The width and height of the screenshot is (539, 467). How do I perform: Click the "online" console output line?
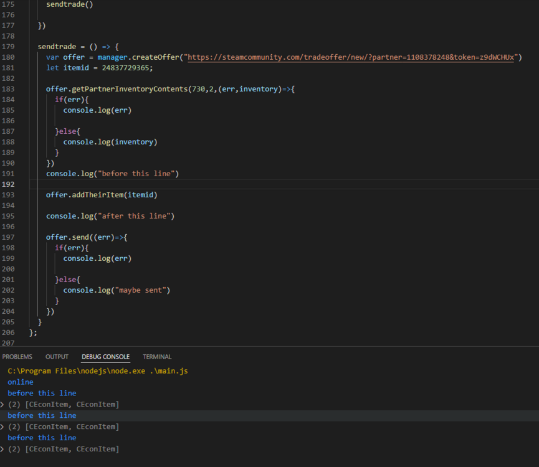pos(21,382)
